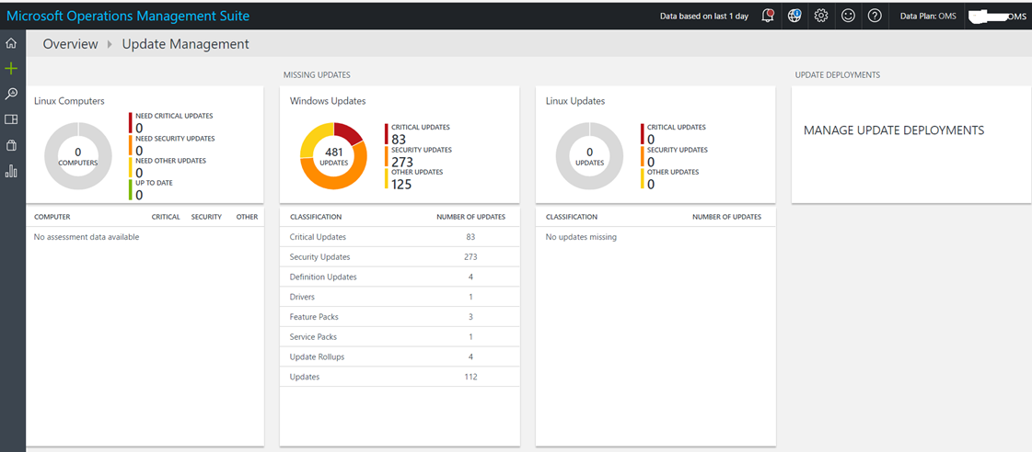
Task: Click Linux Updates Other Updates 0 legend
Action: tap(670, 179)
